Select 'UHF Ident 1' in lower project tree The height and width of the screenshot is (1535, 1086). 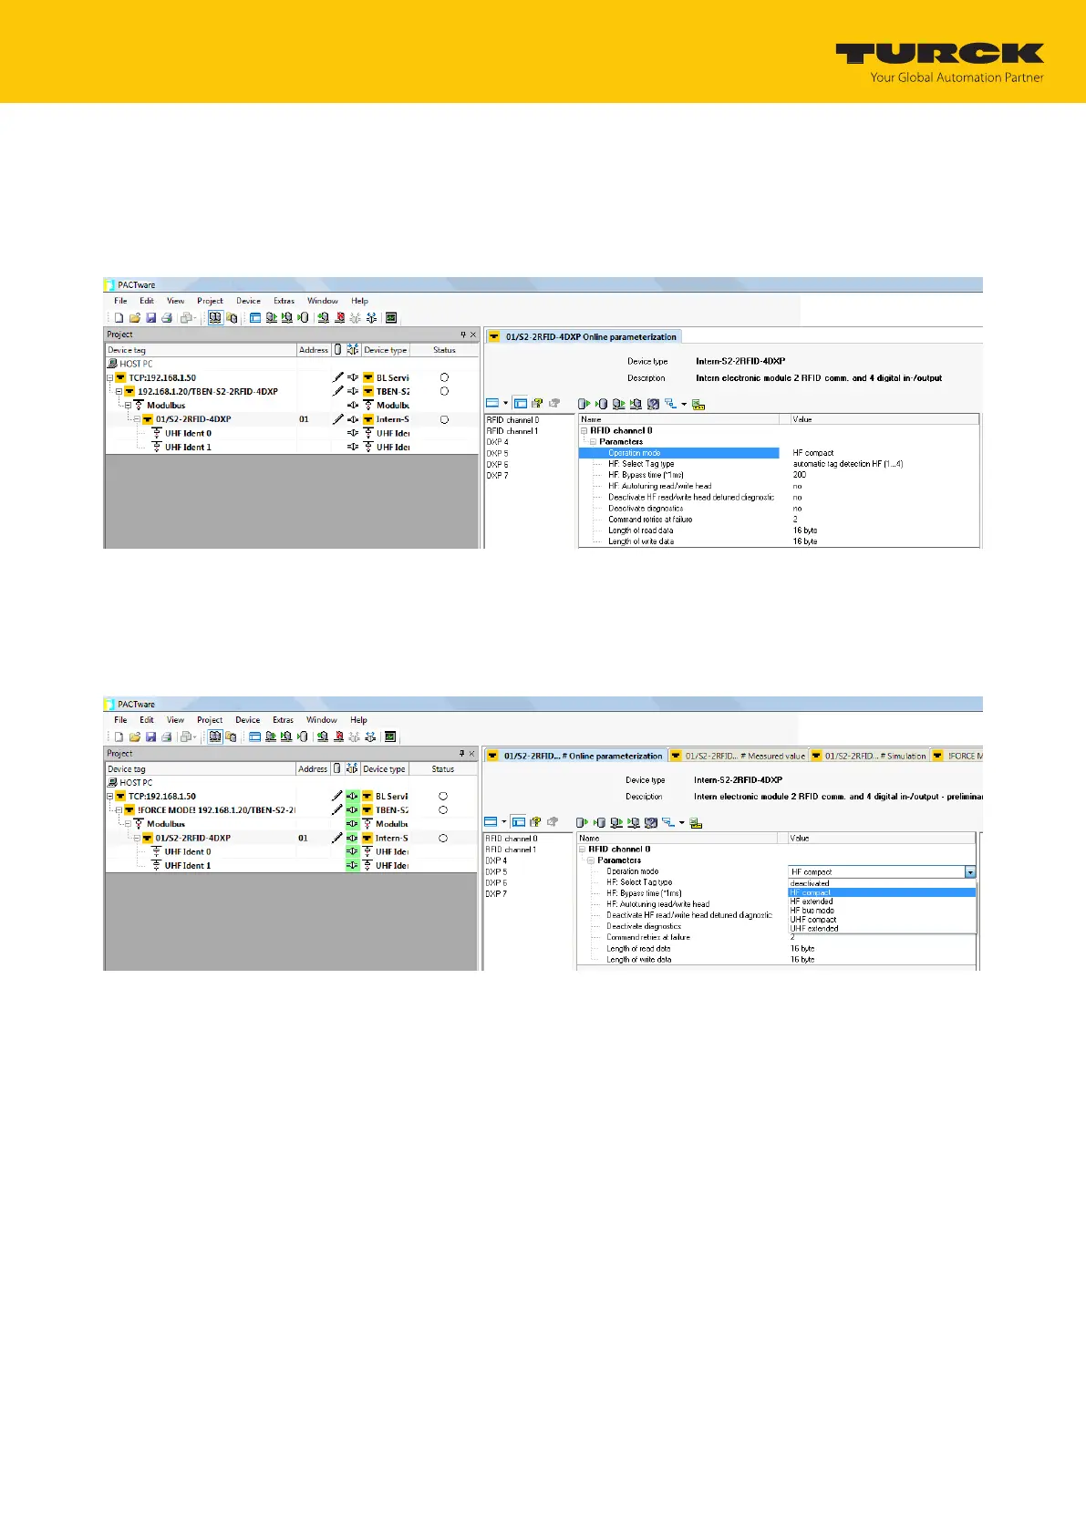click(x=188, y=866)
